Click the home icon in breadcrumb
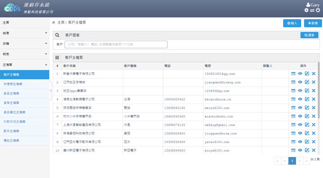The image size is (323, 178). click(x=53, y=22)
